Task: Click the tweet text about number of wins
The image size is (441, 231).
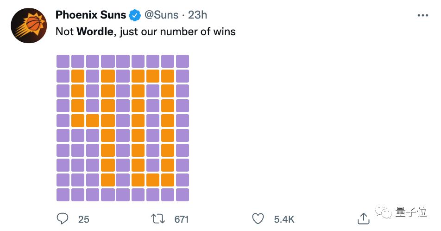Action: tap(145, 32)
